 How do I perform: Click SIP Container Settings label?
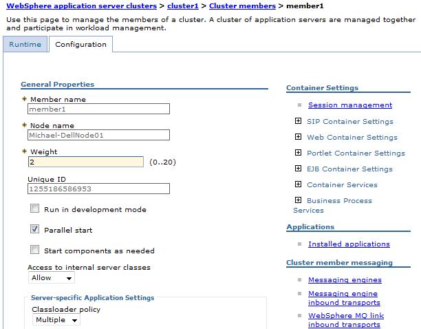[350, 122]
